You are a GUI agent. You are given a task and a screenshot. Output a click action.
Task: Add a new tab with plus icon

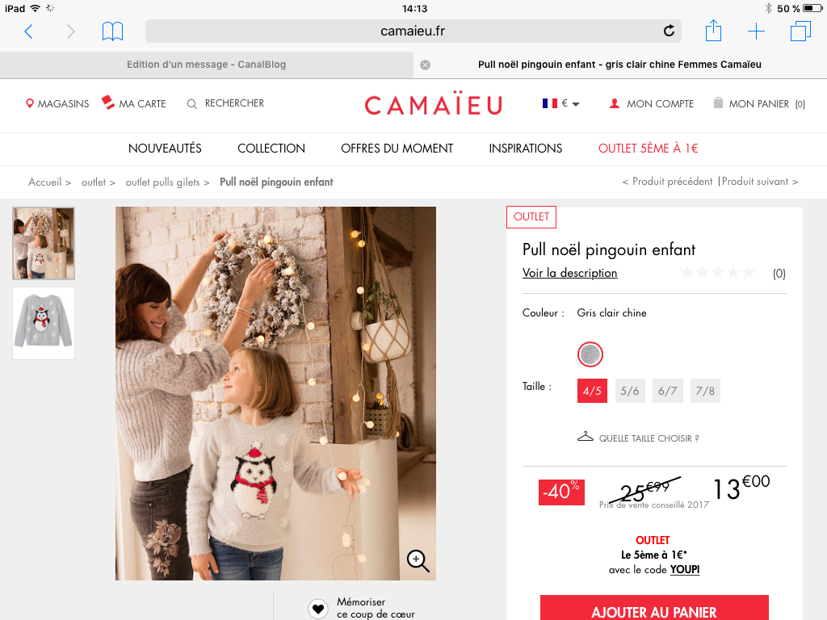click(756, 31)
